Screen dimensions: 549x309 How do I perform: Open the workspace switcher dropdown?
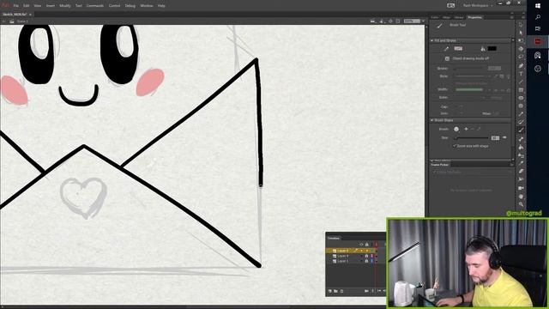tap(478, 6)
